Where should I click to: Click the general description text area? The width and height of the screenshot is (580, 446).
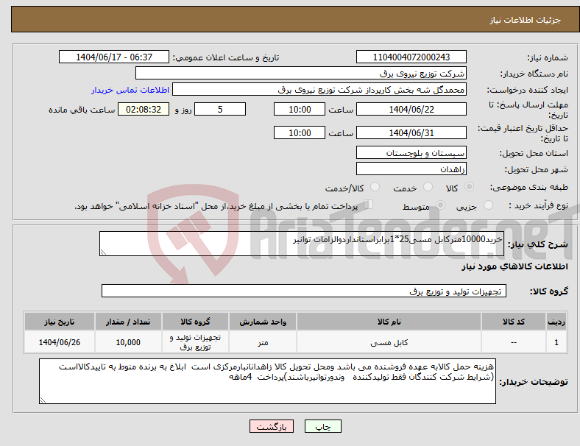pyautogui.click(x=302, y=244)
